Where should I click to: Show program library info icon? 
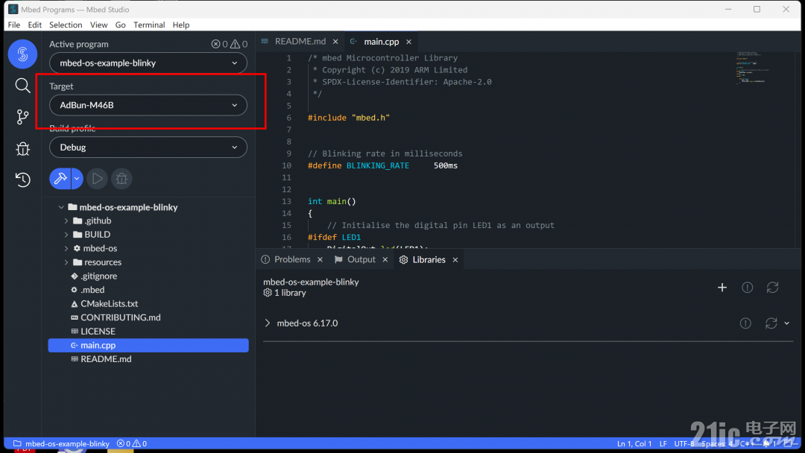pyautogui.click(x=747, y=288)
